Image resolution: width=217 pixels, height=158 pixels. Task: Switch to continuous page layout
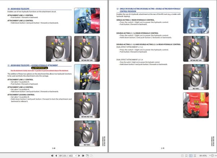[x=186, y=155]
